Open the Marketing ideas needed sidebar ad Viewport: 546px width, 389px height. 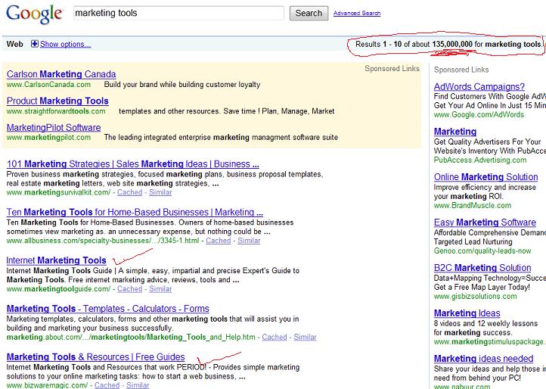pos(483,358)
